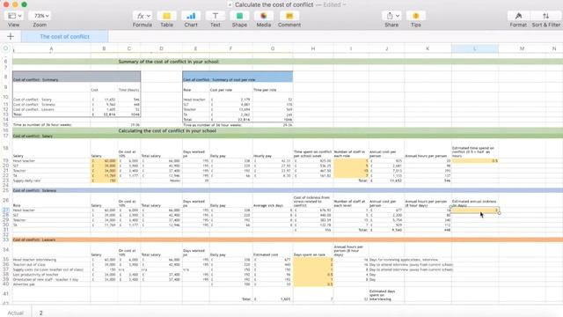The width and height of the screenshot is (563, 317).
Task: Insert a Chart from the toolbar
Action: point(191,16)
